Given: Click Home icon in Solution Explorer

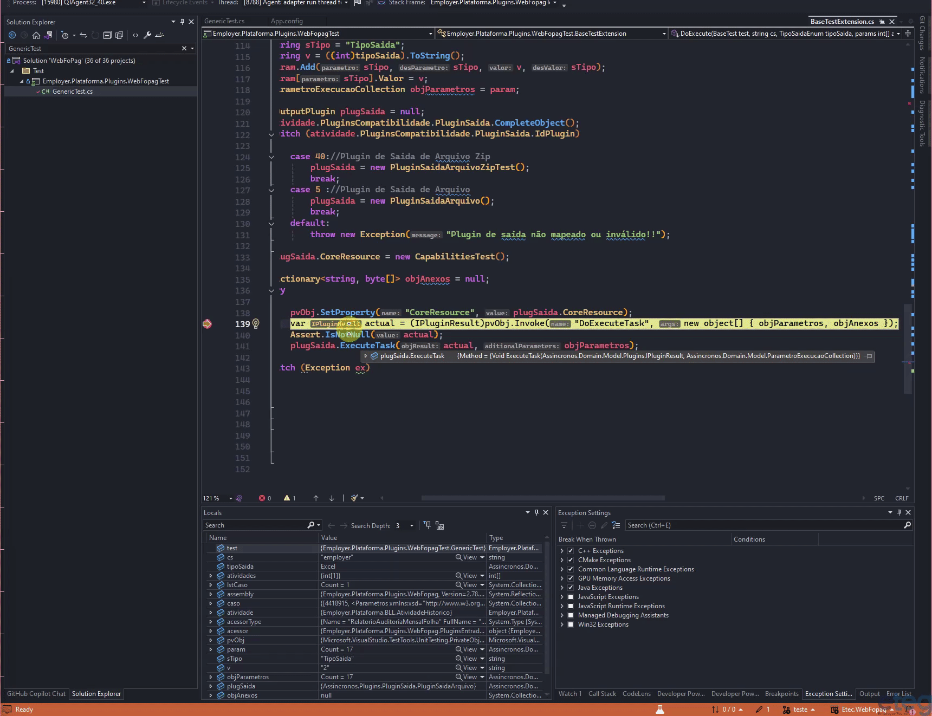Looking at the screenshot, I should (36, 35).
